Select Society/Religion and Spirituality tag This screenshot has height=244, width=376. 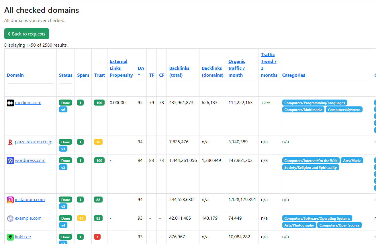click(x=311, y=167)
